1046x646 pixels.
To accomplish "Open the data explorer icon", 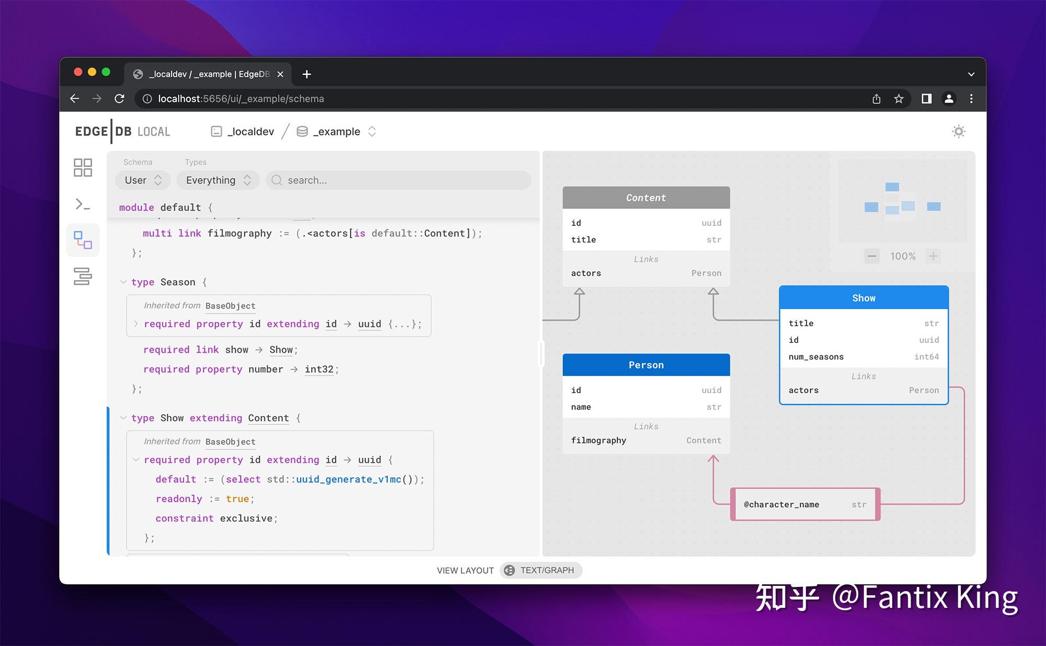I will point(82,276).
